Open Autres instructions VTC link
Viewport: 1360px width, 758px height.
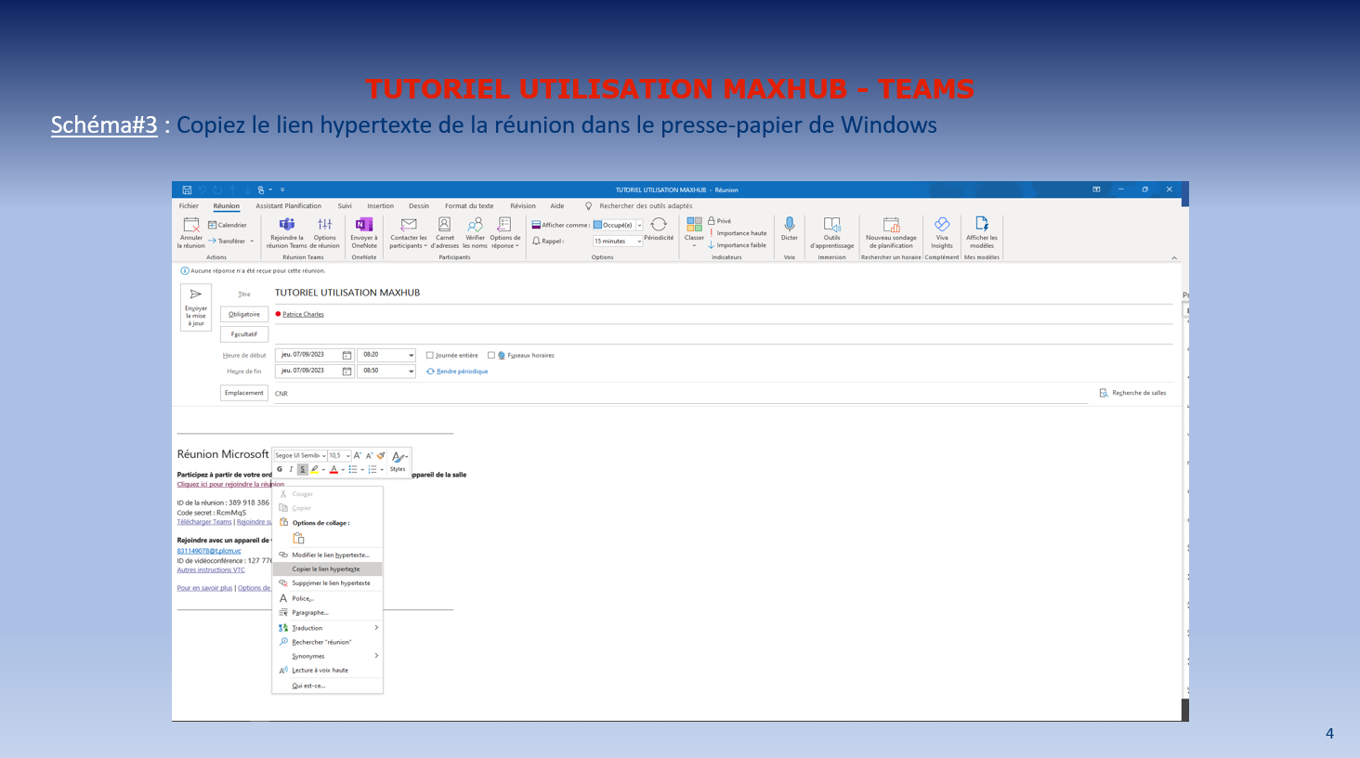point(211,570)
